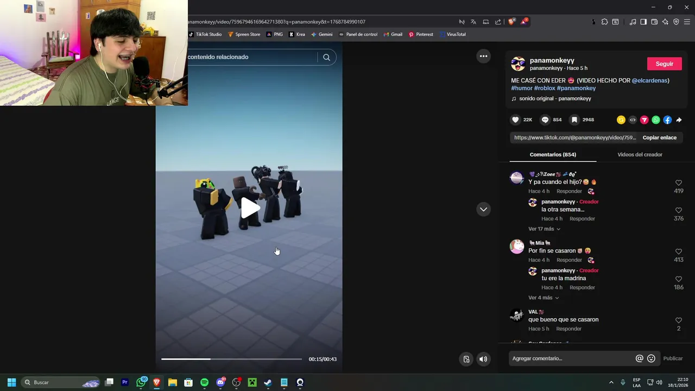Like the video with the heart icon
This screenshot has height=391, width=695.
[515, 120]
